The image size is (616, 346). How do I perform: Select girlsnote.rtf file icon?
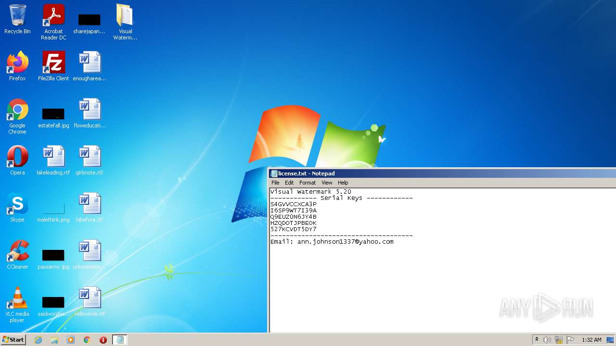[x=90, y=161]
